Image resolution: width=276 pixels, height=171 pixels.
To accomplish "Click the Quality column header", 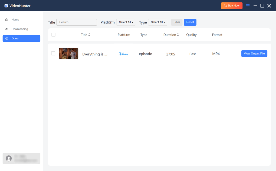I will pos(191,35).
